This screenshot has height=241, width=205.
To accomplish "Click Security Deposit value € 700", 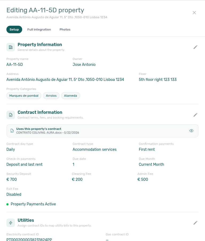I will click(x=11, y=179).
